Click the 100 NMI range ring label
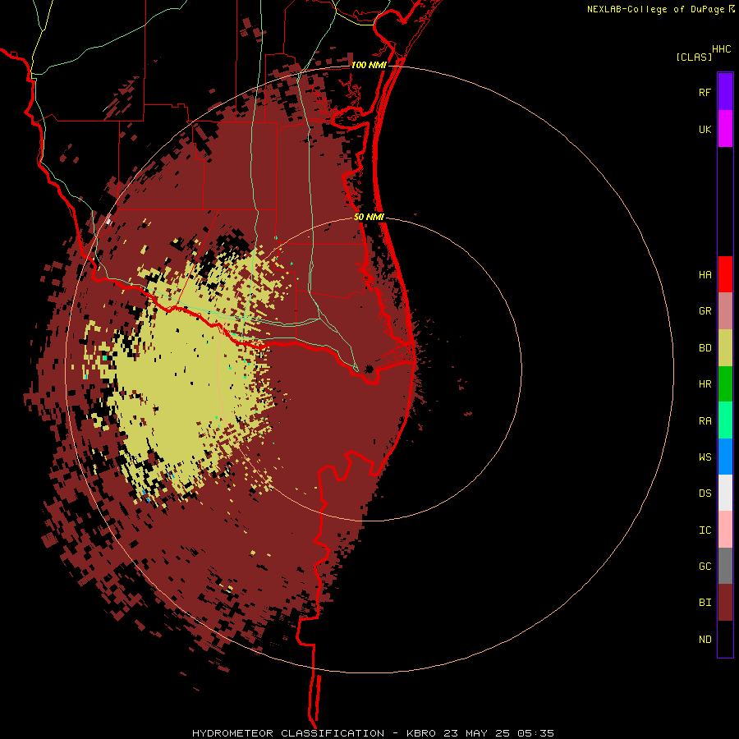739x739 pixels. tap(369, 65)
